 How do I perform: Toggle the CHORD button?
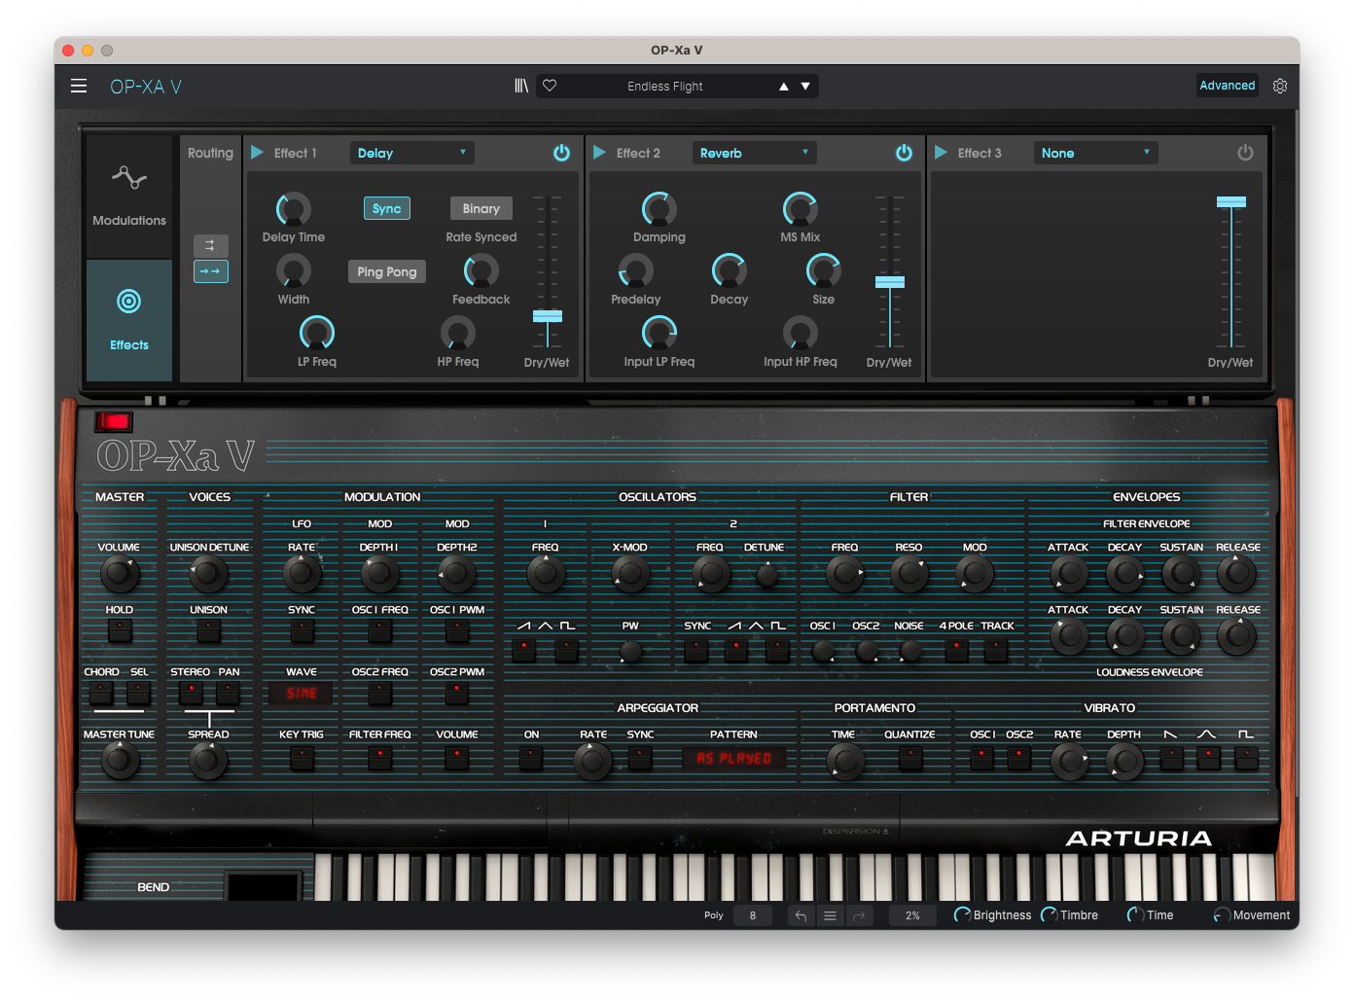click(101, 693)
